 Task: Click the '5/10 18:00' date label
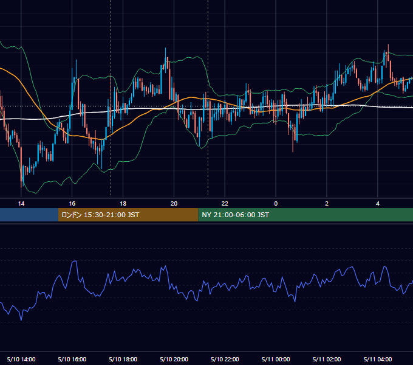123,359
